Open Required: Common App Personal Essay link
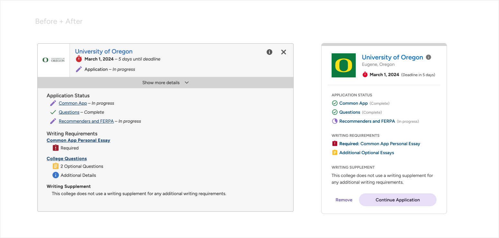 (380, 144)
